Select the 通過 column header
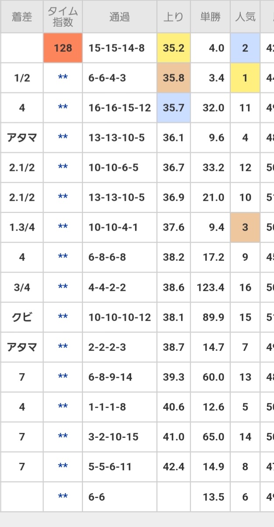 (119, 18)
